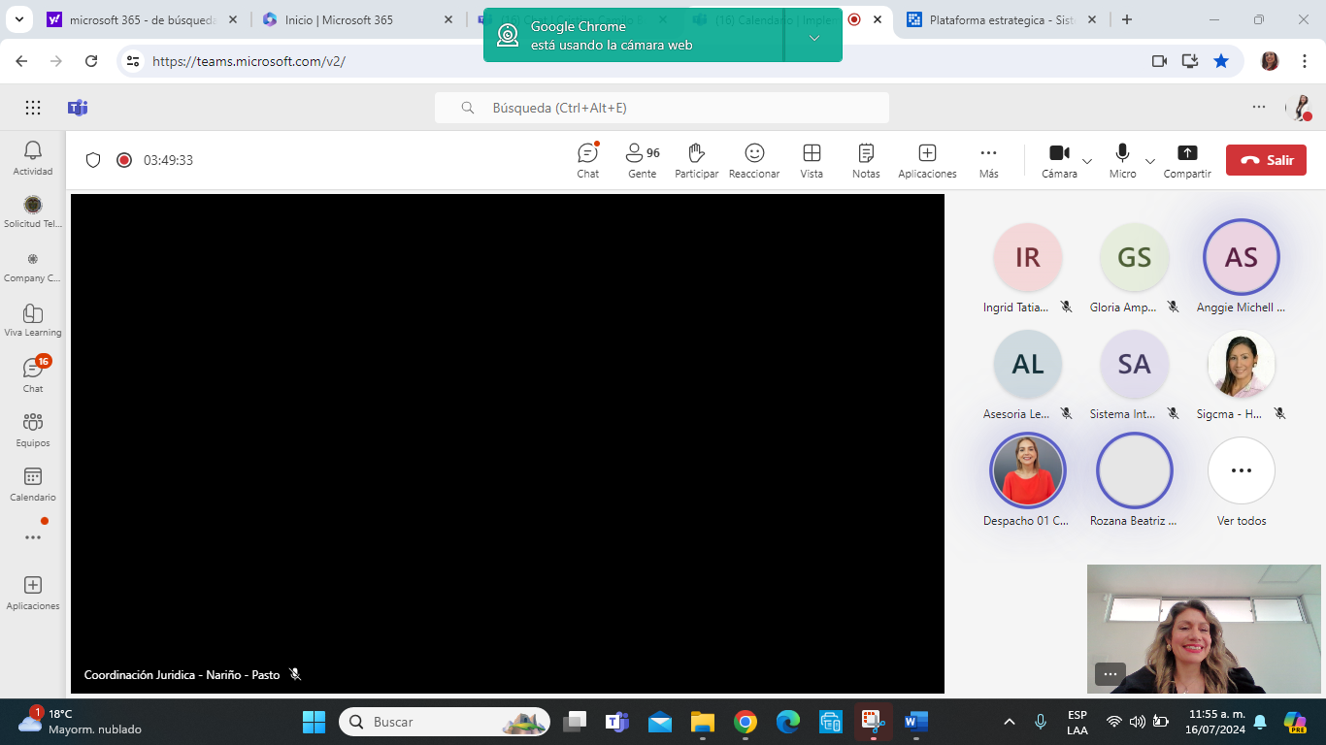The width and height of the screenshot is (1326, 745).
Task: Open a new Chrome tab
Action: [1126, 19]
